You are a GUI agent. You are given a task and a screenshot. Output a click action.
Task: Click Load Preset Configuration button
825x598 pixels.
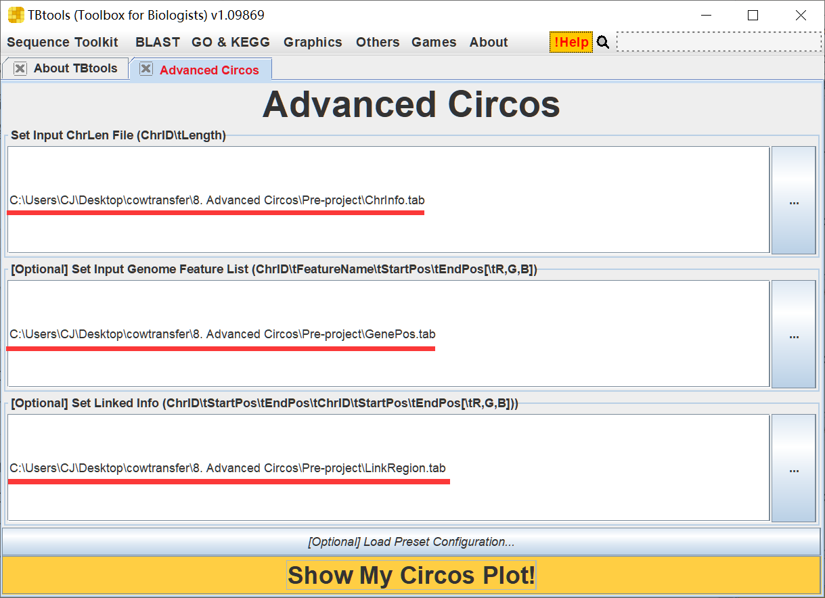(411, 542)
